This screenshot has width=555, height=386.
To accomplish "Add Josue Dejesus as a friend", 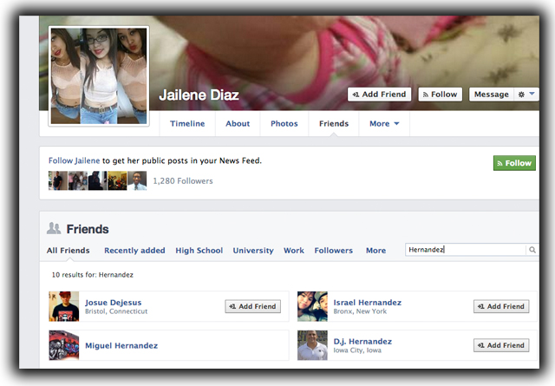I will pos(252,306).
